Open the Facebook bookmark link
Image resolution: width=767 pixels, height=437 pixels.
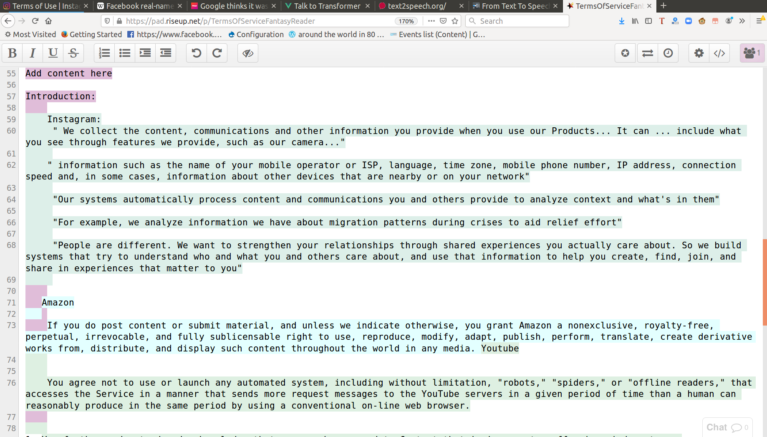point(174,35)
